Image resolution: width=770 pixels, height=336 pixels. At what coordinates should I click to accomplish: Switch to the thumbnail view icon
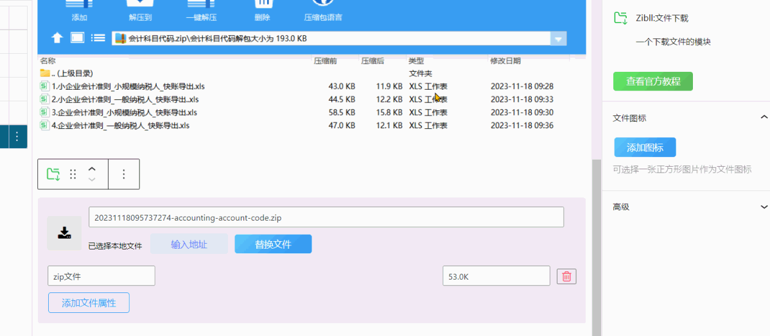pos(78,37)
